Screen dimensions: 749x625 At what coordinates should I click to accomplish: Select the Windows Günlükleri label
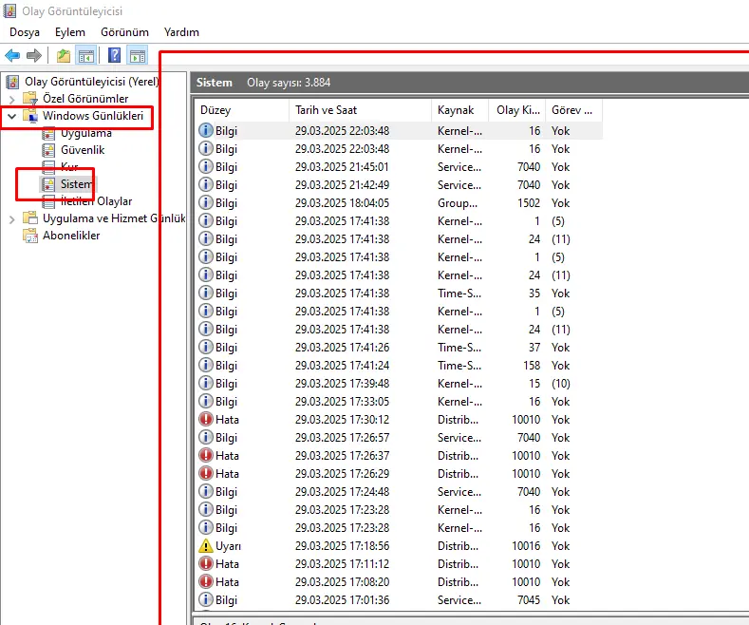93,116
